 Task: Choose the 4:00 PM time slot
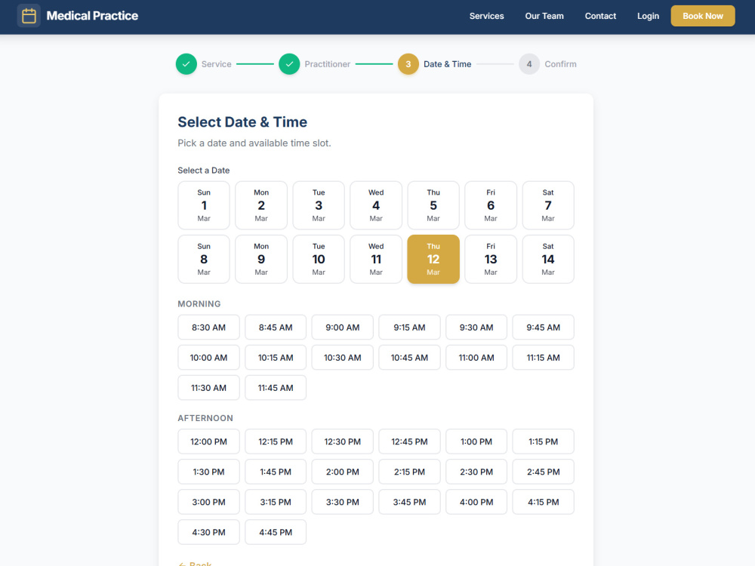[476, 503]
